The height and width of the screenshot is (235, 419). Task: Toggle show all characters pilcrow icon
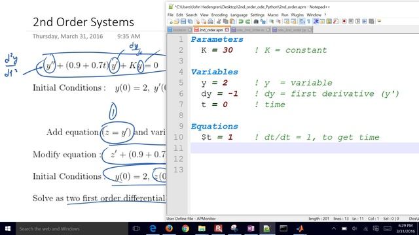[308, 22]
